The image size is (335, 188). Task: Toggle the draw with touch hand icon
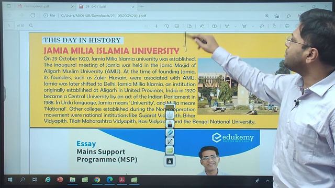(274, 26)
